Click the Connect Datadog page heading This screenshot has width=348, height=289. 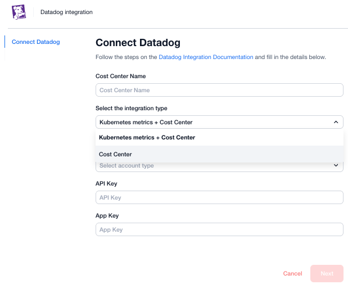tap(138, 43)
